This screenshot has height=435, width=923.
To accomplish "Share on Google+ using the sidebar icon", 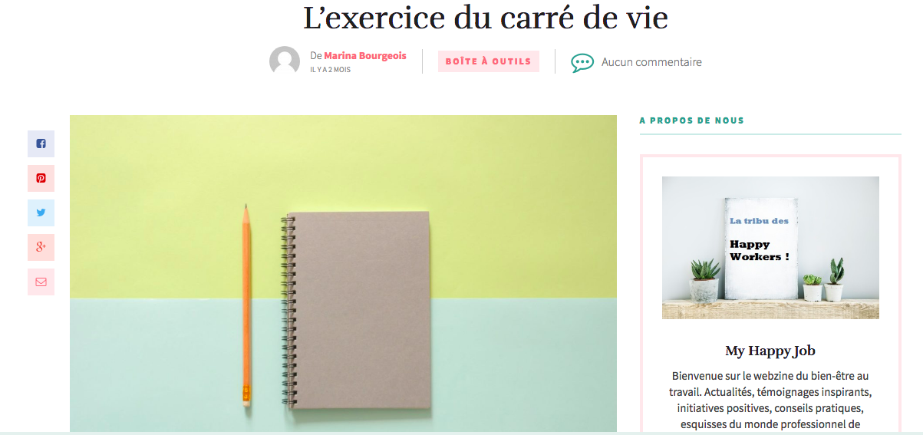I will [x=41, y=247].
